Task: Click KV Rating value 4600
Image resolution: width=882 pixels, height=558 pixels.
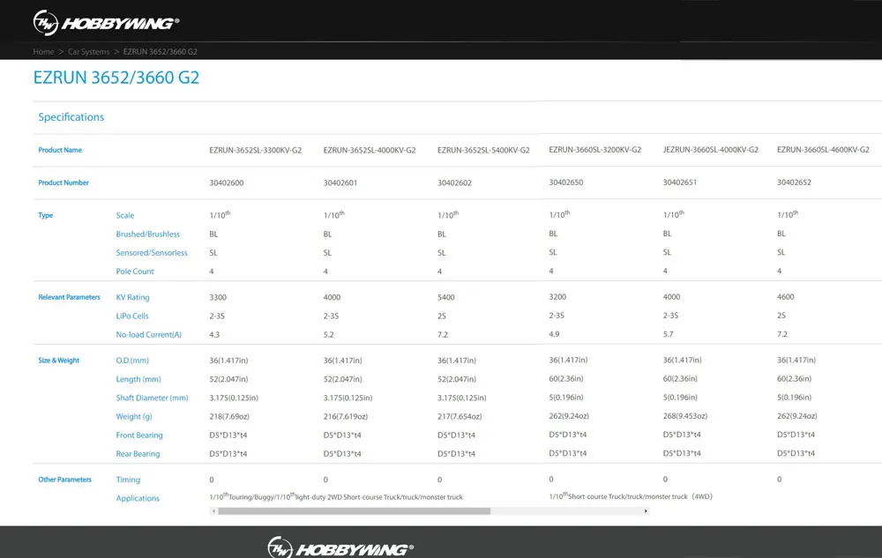Action: coord(785,297)
